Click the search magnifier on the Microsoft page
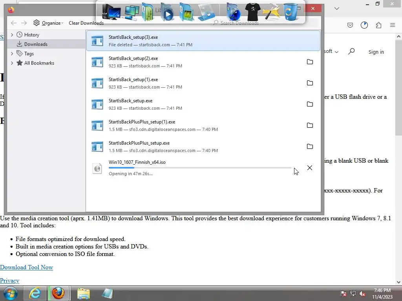402x301 pixels. coord(351,51)
